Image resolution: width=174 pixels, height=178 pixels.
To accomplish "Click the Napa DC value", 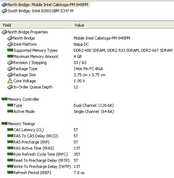I will (x=81, y=44).
